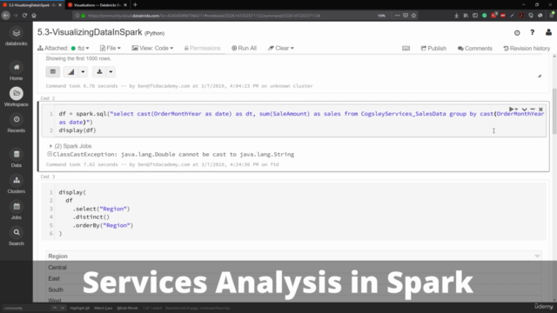This screenshot has width=557, height=313.
Task: Find next match arrow
Action: coord(63,308)
